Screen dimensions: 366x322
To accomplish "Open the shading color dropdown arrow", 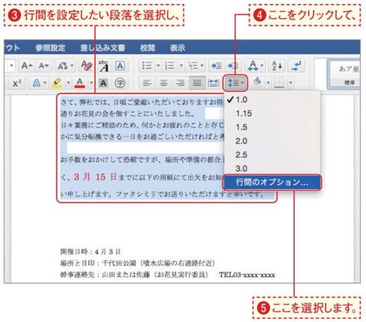I will (268, 83).
